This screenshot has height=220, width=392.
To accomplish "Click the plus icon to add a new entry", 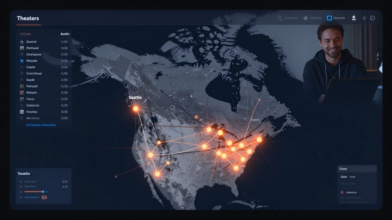I will (364, 18).
